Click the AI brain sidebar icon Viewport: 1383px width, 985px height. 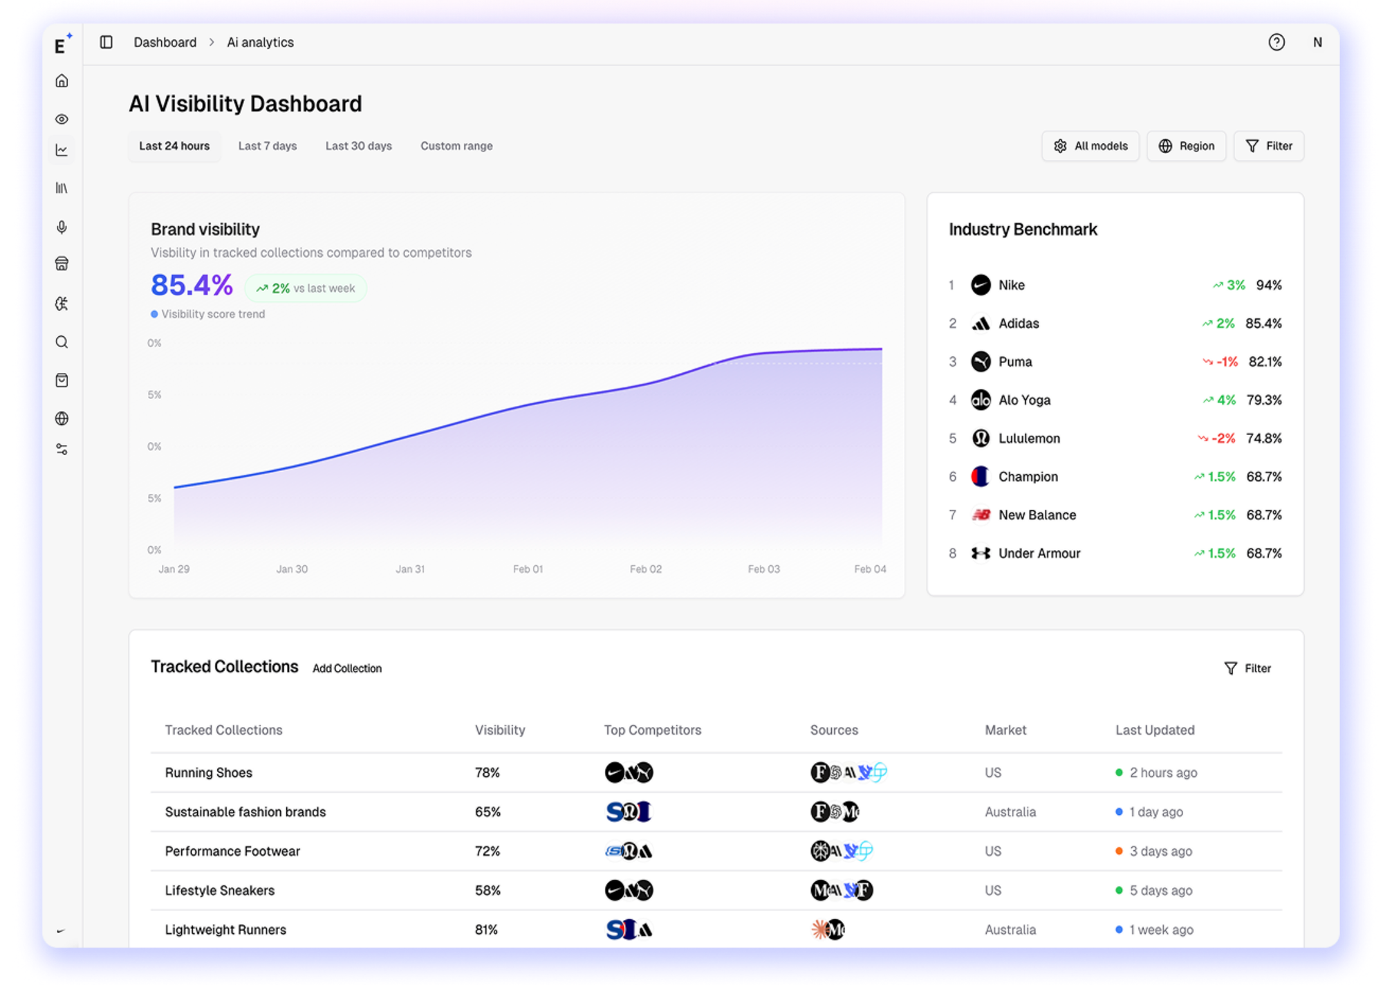tap(62, 304)
